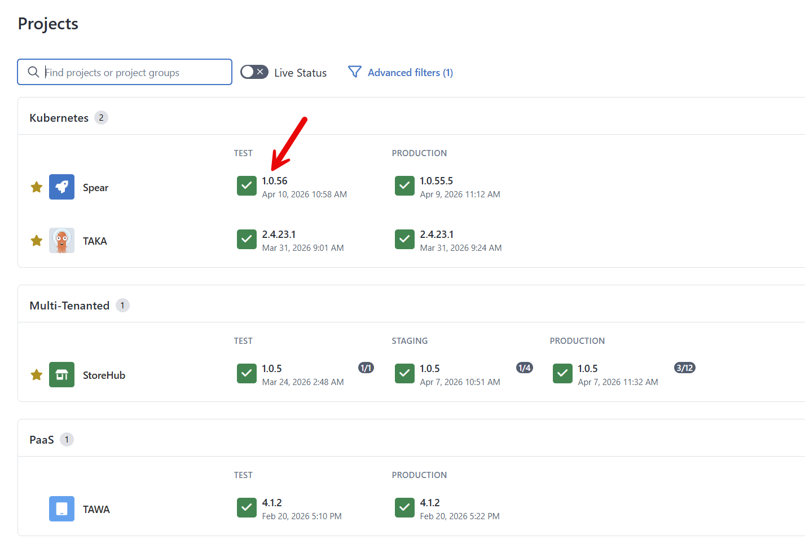
Task: Click the funnel icon beside Advanced filters
Action: (355, 72)
